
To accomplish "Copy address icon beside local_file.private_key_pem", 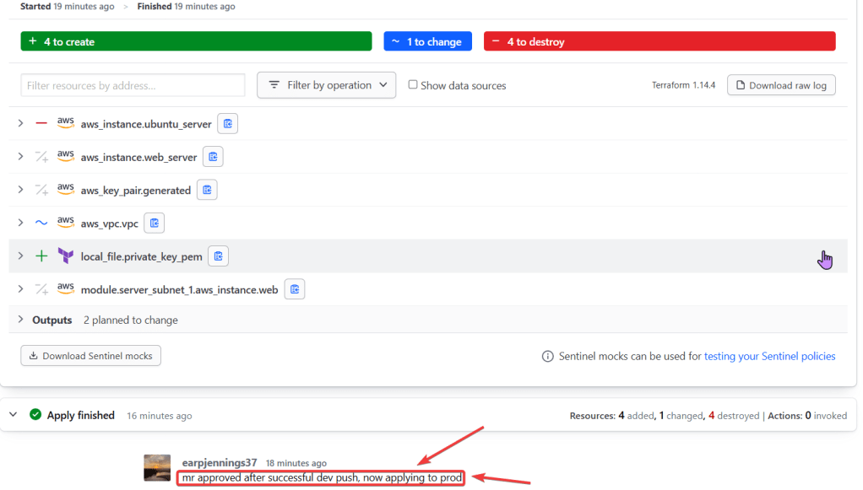I will tap(218, 256).
